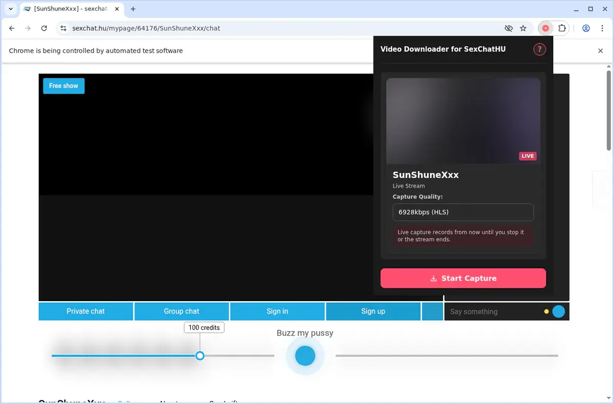Go back to the previous page

(x=12, y=28)
